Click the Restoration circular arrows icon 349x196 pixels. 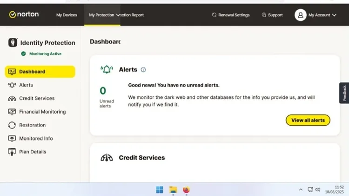12,125
